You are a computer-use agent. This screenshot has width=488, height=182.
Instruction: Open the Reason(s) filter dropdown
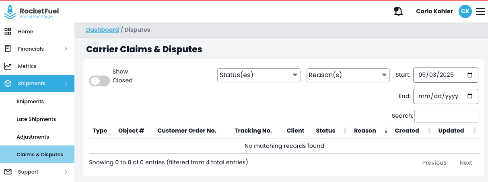click(x=348, y=75)
